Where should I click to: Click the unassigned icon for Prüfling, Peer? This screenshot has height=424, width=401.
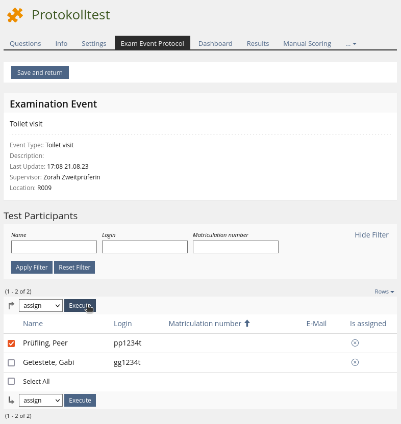coord(355,343)
